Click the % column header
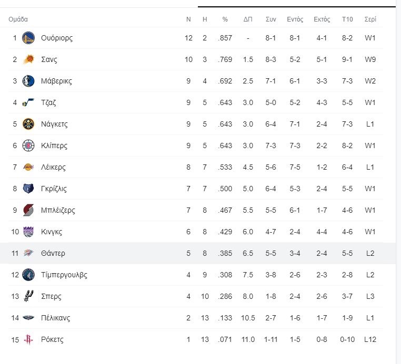The image size is (401, 364). click(225, 19)
